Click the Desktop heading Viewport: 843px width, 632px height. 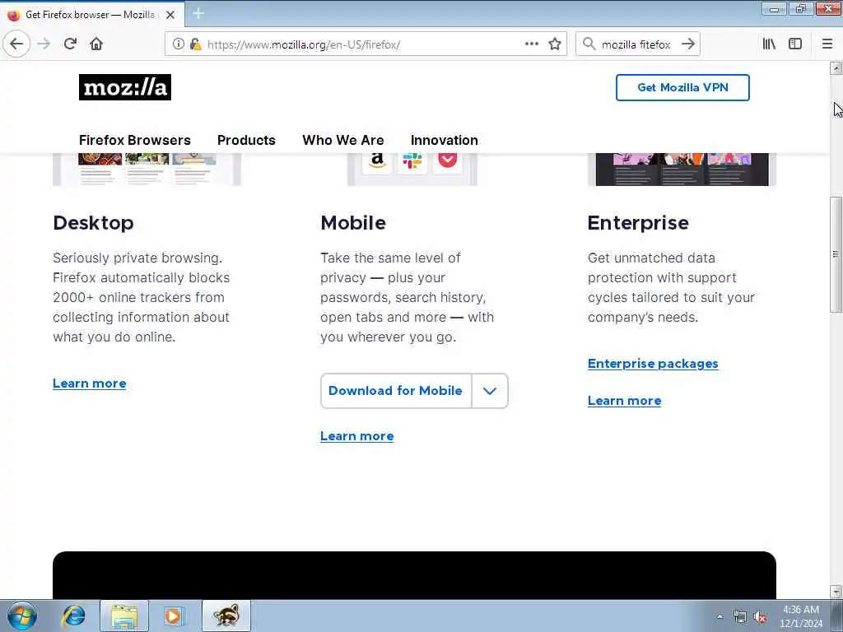pos(94,222)
